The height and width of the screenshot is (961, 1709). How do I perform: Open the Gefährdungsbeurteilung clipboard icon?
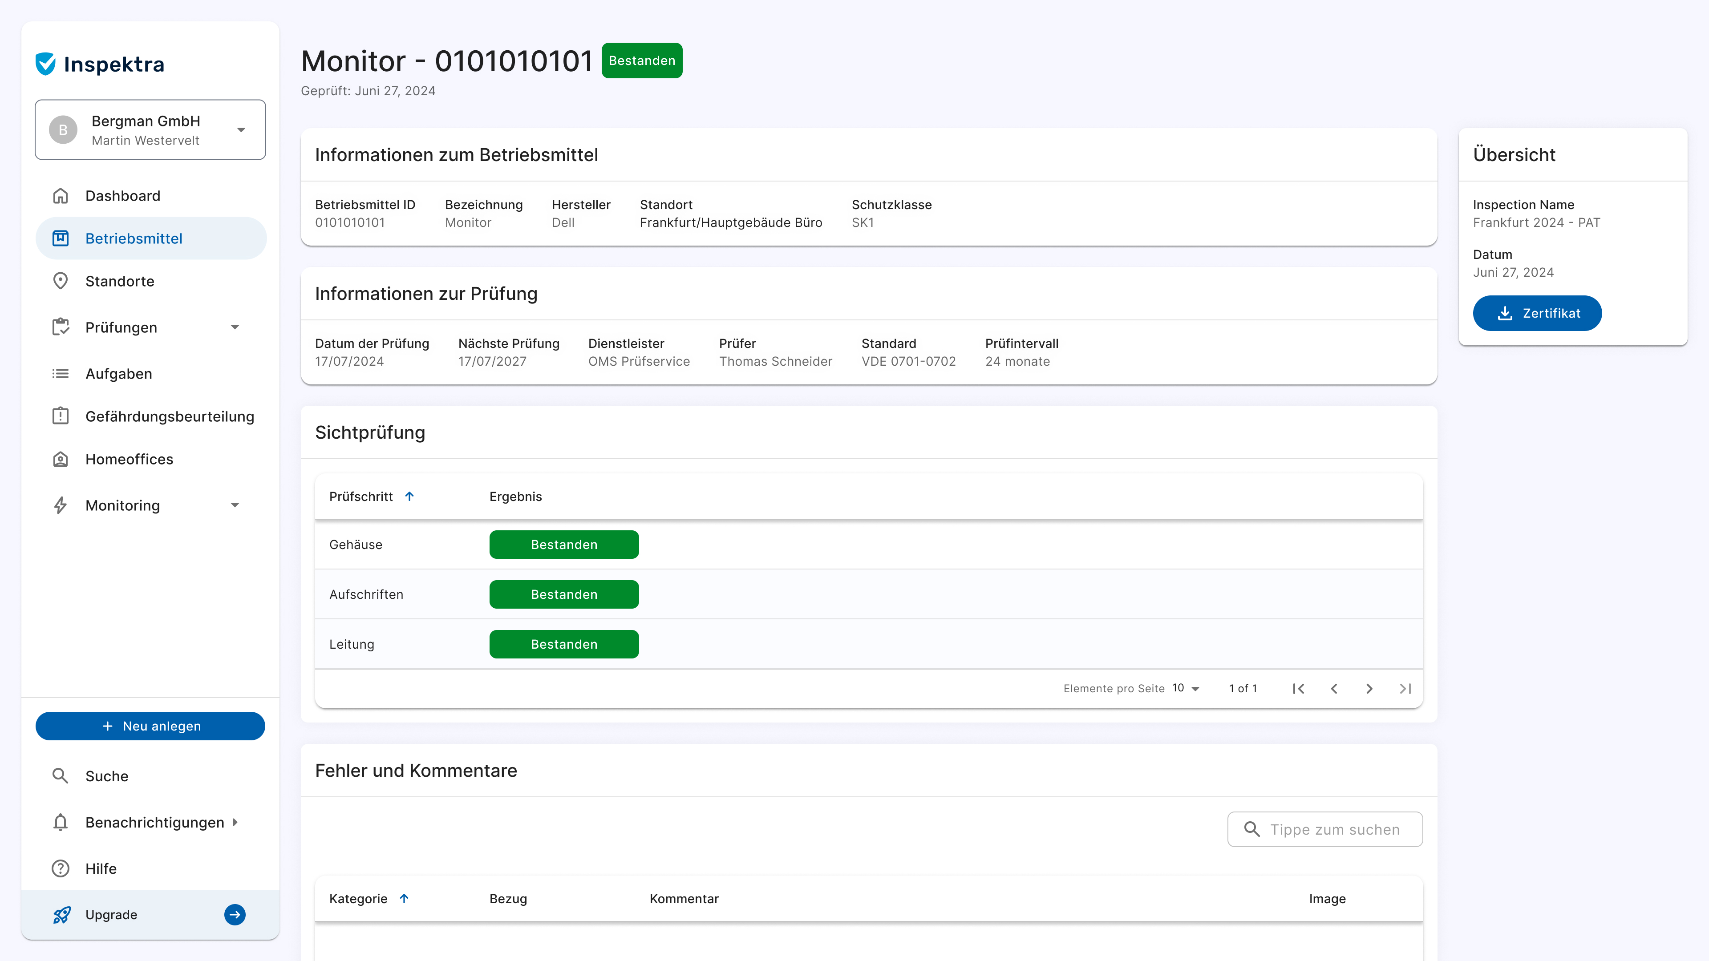coord(61,416)
